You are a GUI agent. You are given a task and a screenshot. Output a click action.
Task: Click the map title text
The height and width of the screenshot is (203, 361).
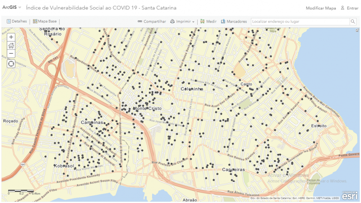tap(101, 8)
